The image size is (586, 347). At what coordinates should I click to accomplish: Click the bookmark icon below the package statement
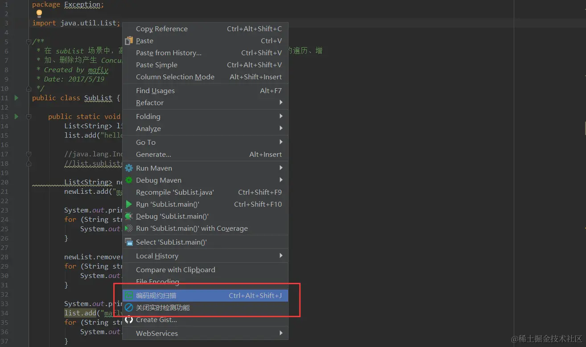pyautogui.click(x=39, y=13)
